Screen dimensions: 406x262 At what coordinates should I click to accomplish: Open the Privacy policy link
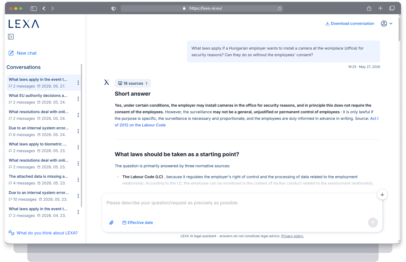point(292,236)
